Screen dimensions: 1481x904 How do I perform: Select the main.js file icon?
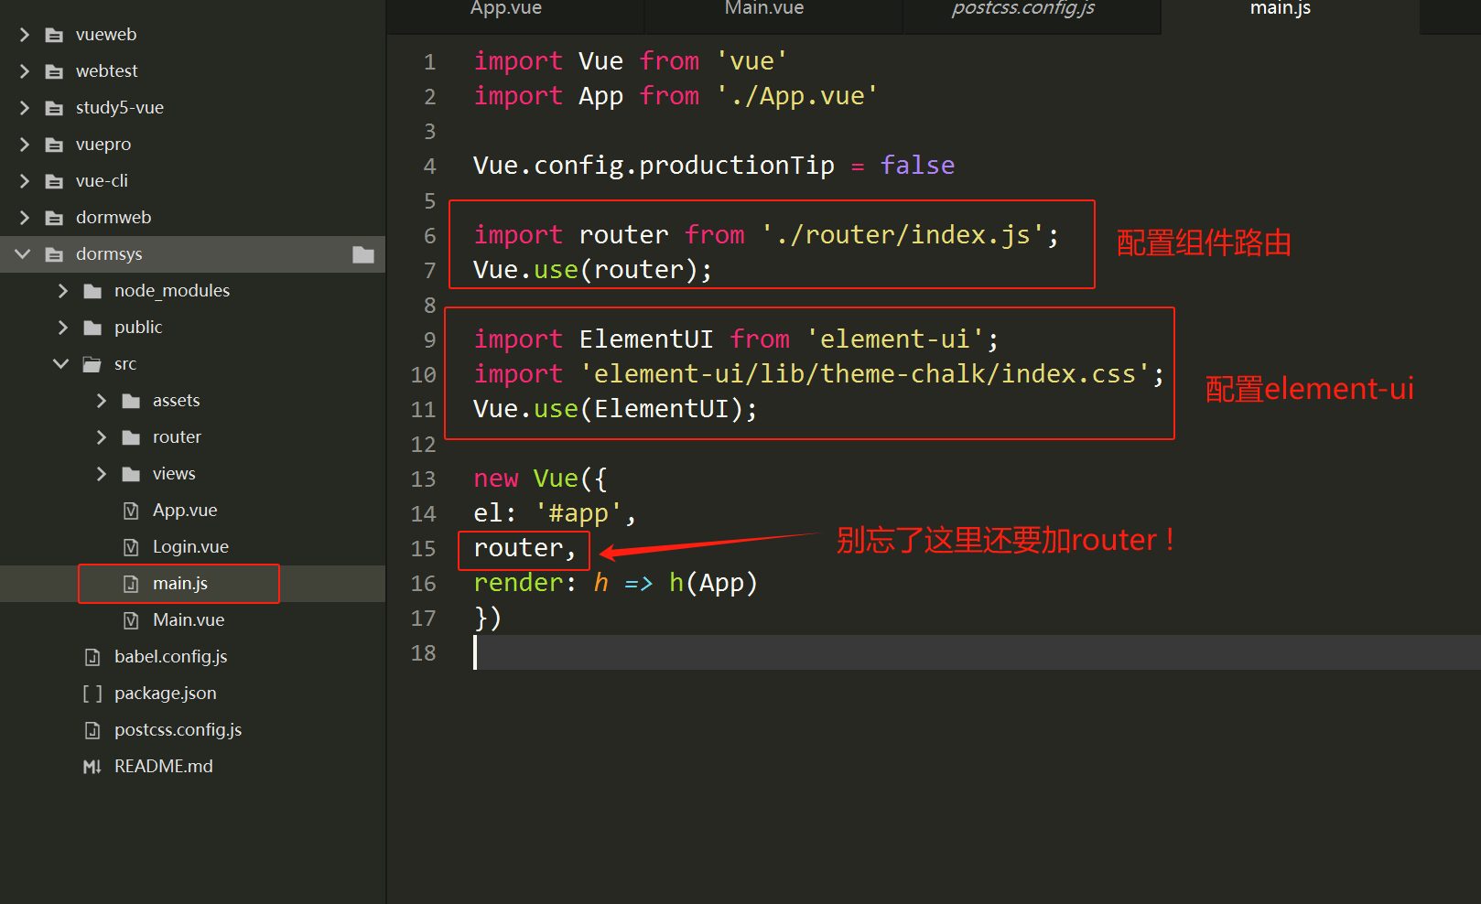click(131, 583)
